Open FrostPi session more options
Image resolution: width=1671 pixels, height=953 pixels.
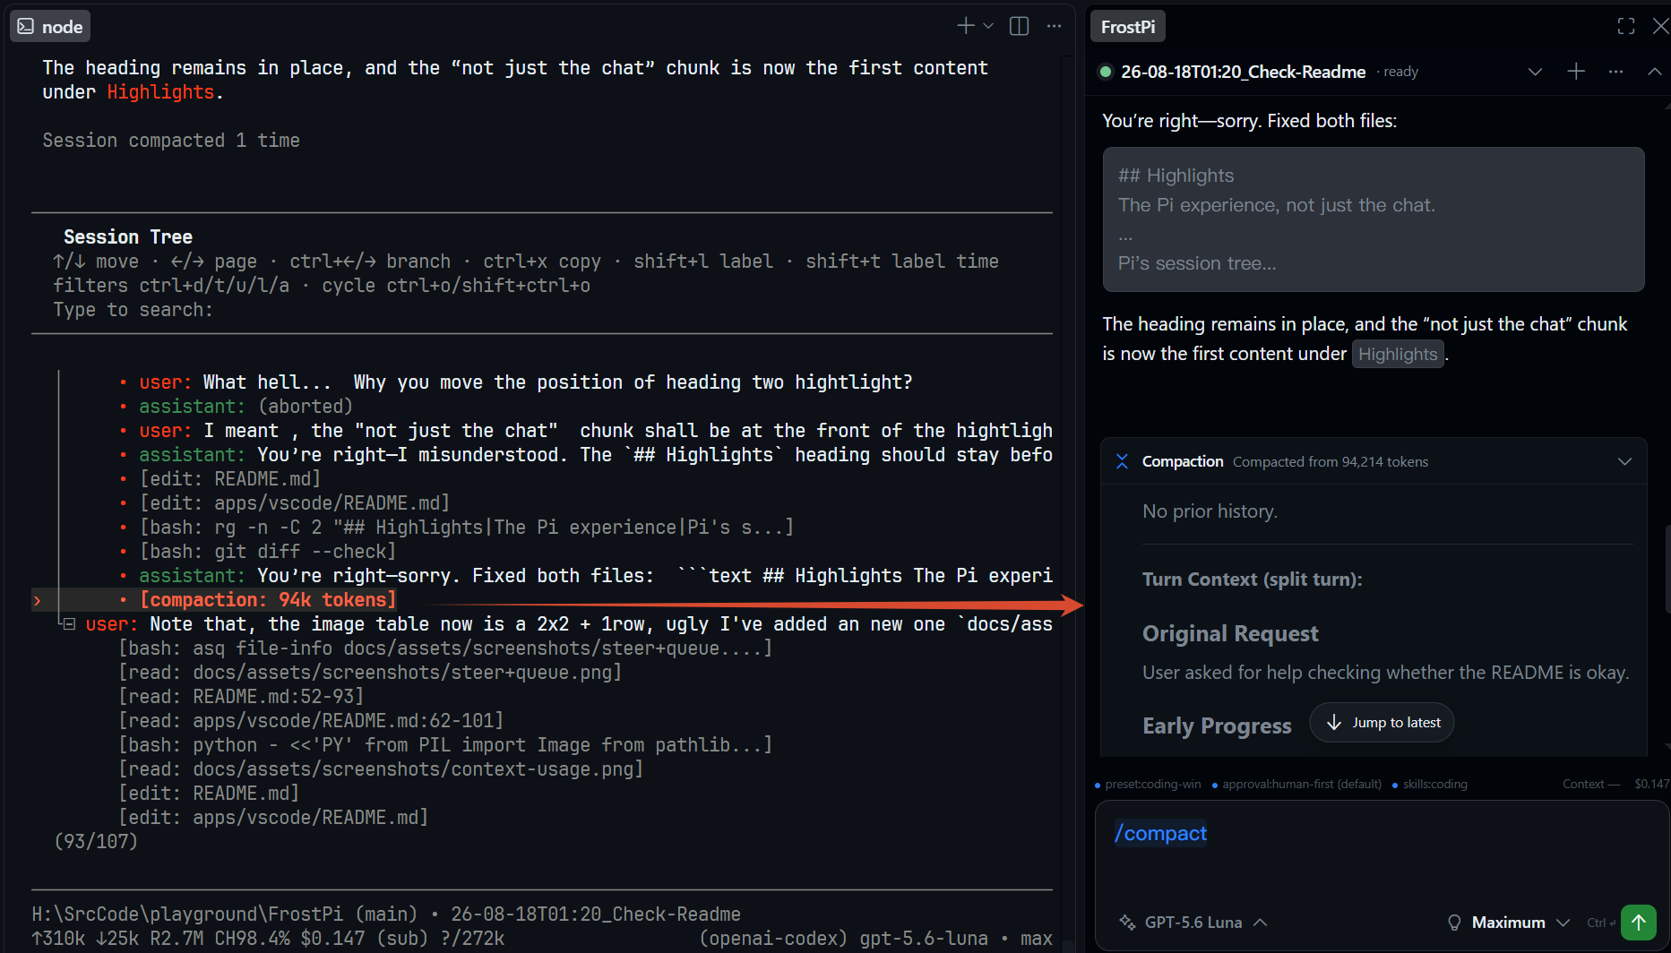[x=1615, y=72]
